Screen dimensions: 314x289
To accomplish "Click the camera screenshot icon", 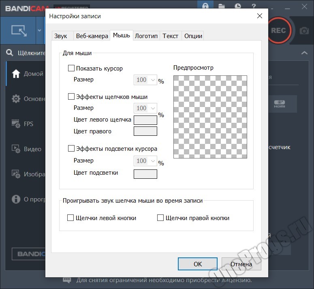I will [x=304, y=31].
